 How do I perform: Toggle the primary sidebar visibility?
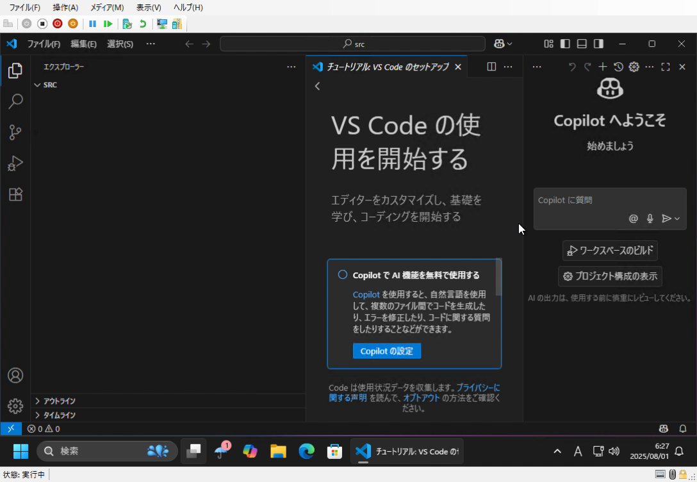(x=565, y=44)
